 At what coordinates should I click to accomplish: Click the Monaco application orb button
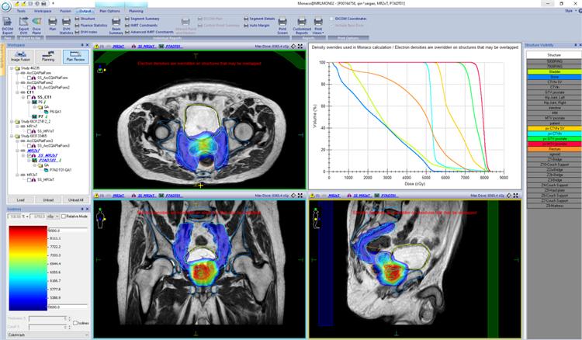[6, 6]
